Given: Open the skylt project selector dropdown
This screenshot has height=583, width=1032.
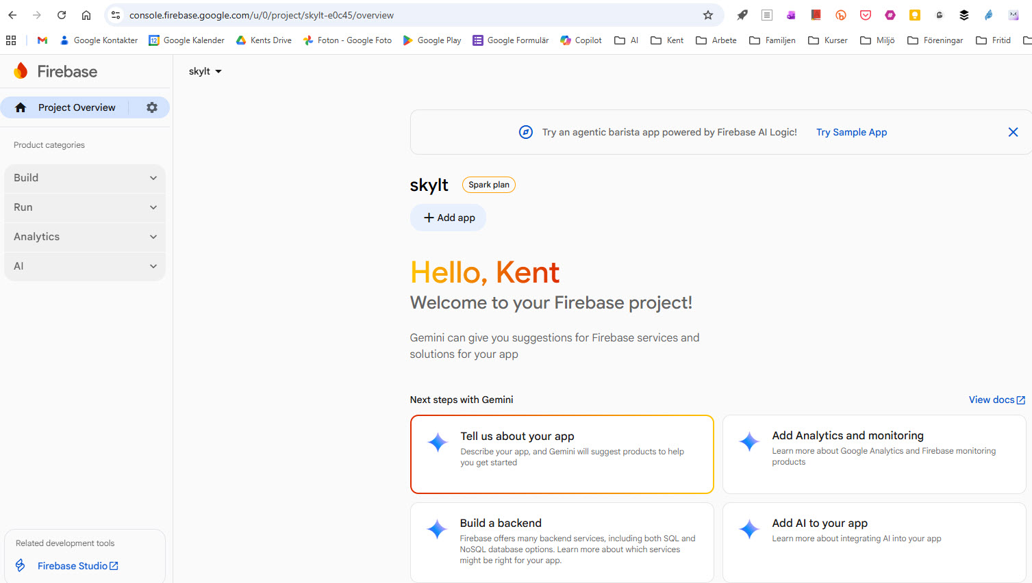Looking at the screenshot, I should [205, 71].
